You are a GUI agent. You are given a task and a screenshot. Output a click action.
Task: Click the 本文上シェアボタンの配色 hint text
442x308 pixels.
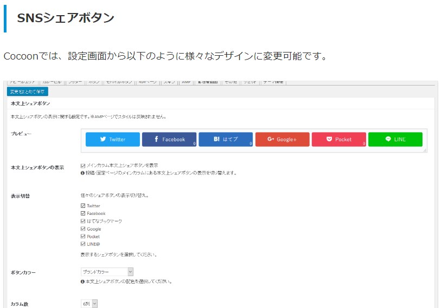tap(126, 281)
